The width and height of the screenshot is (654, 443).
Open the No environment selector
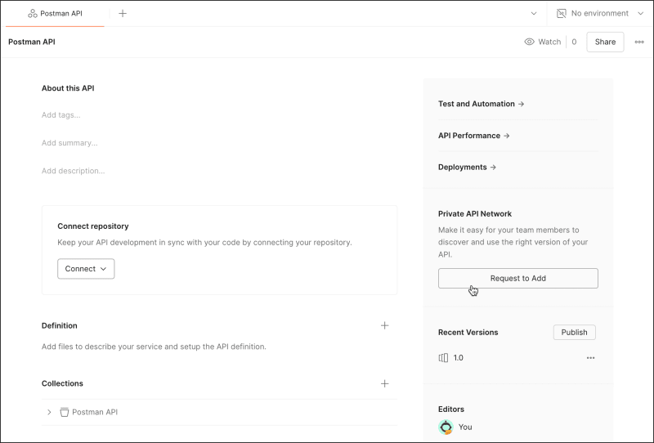pyautogui.click(x=600, y=13)
